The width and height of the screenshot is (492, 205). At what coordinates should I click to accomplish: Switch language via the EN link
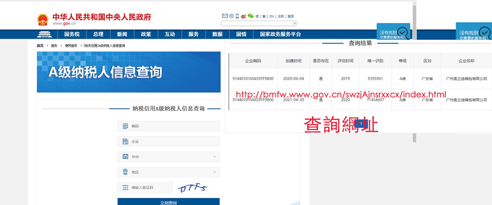pyautogui.click(x=272, y=16)
